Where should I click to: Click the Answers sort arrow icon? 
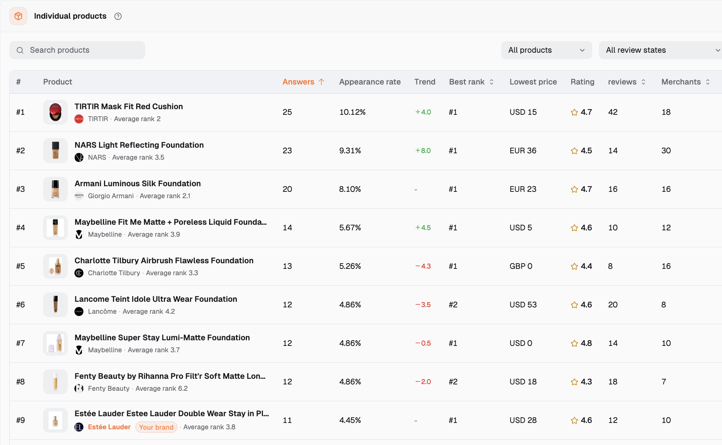pos(321,82)
